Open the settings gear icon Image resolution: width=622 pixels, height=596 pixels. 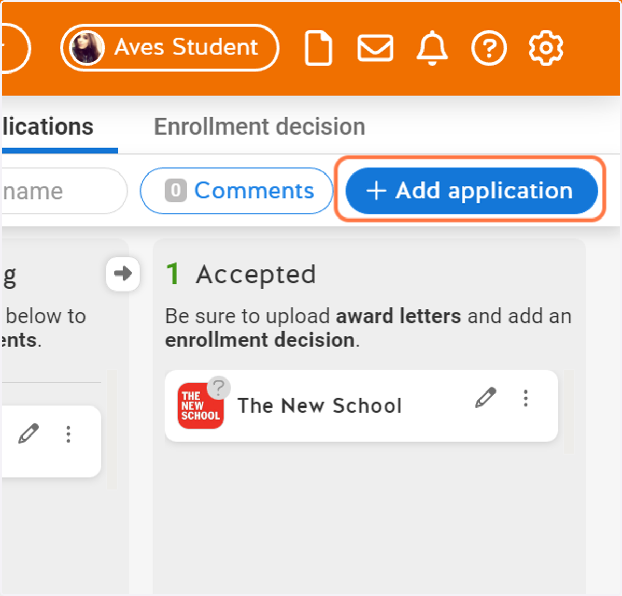tap(546, 48)
